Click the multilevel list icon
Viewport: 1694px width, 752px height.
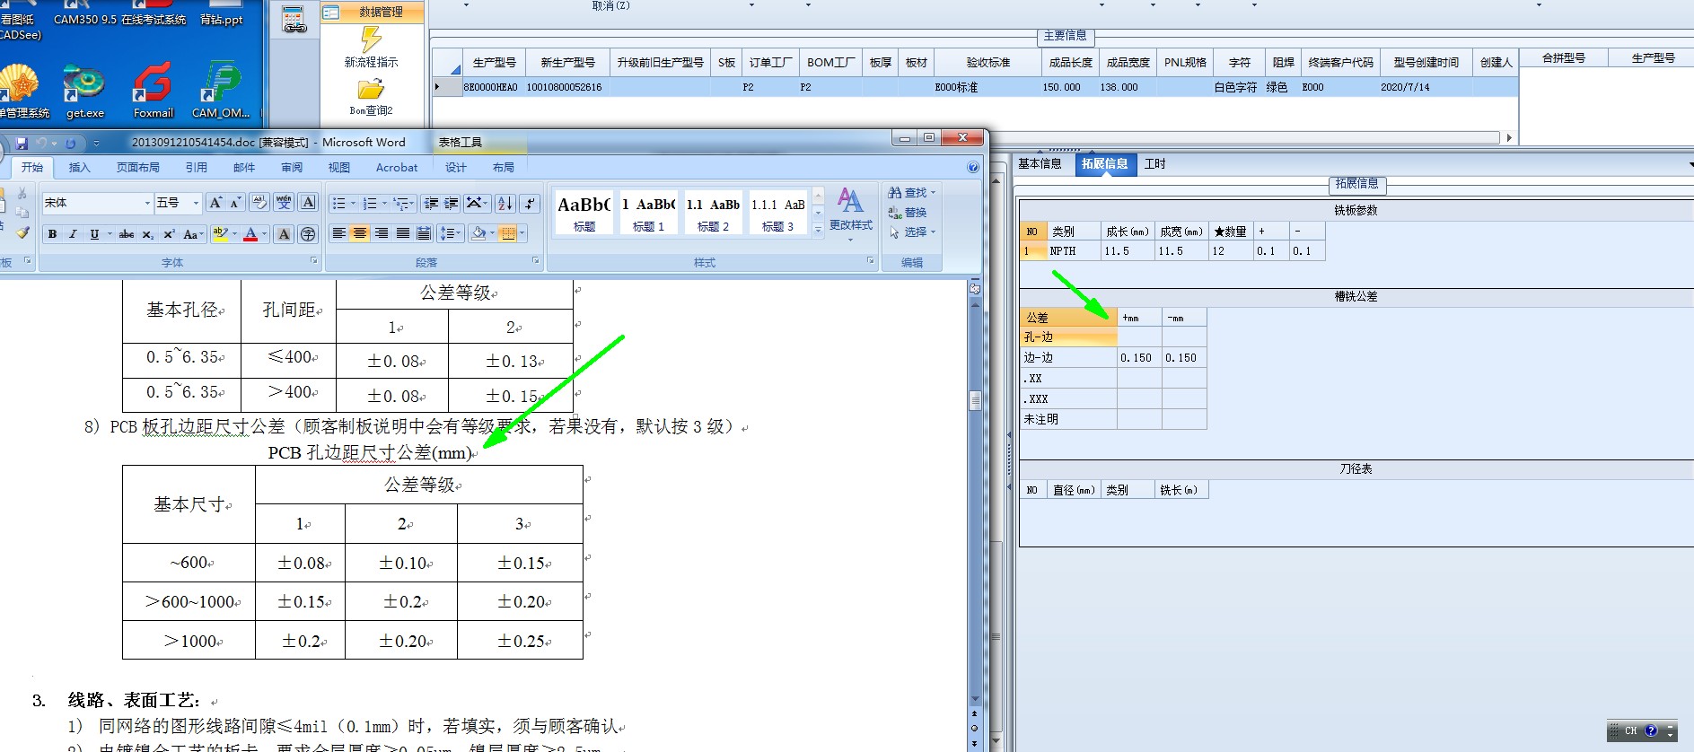403,204
